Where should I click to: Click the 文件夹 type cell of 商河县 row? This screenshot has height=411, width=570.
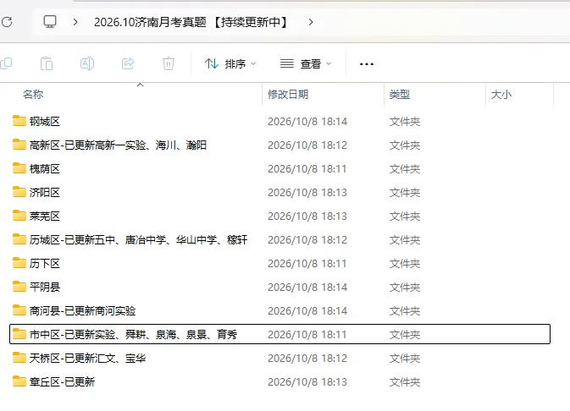pyautogui.click(x=405, y=311)
